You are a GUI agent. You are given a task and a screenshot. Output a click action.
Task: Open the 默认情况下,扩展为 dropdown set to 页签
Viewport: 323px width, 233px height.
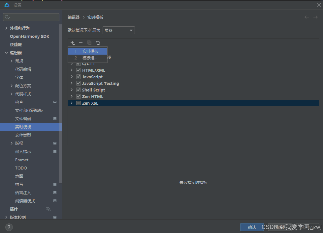click(x=119, y=30)
